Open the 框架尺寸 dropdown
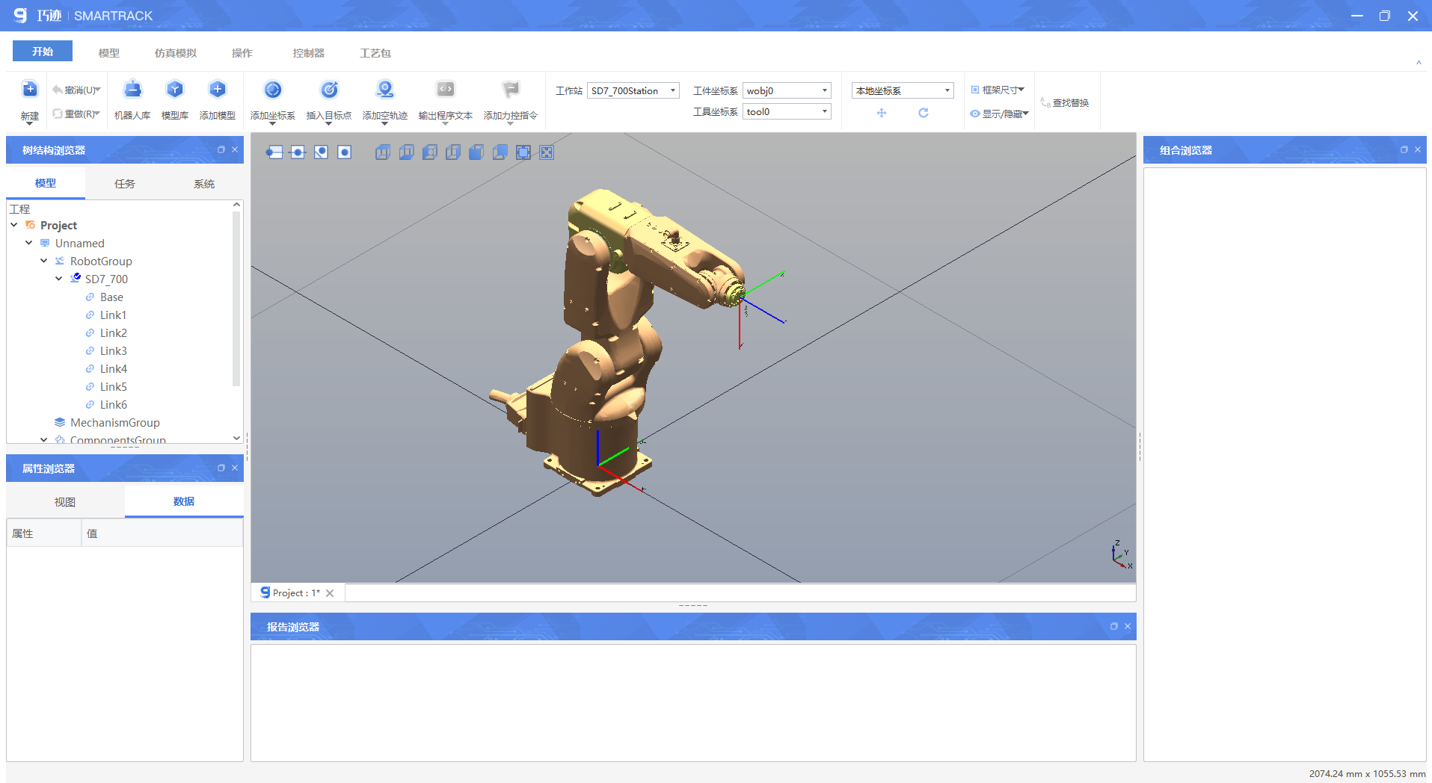Screen dimensions: 1432x783 pos(998,90)
